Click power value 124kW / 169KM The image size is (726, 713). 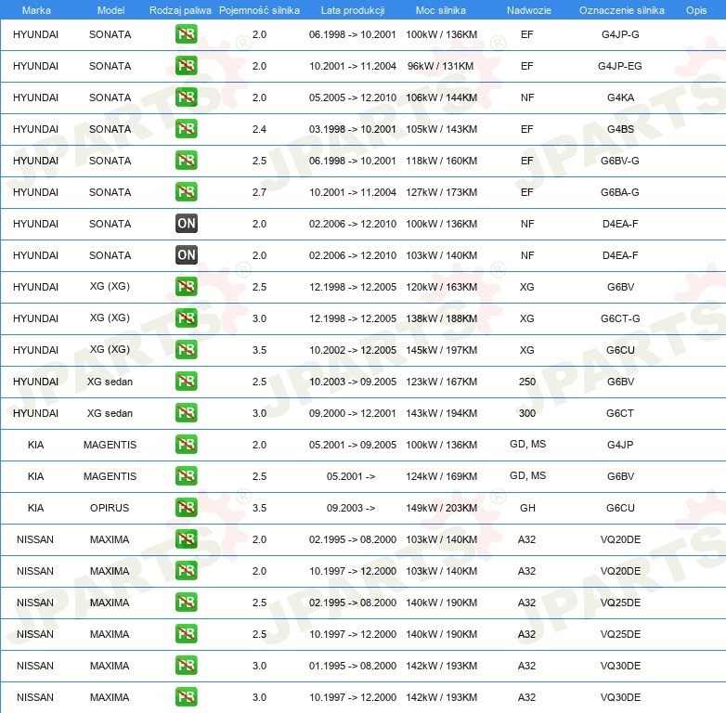(441, 476)
